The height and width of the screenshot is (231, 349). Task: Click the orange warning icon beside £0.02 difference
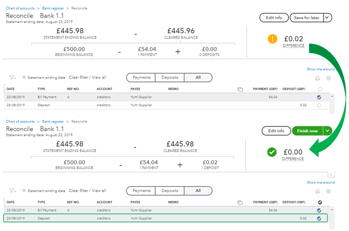[272, 39]
